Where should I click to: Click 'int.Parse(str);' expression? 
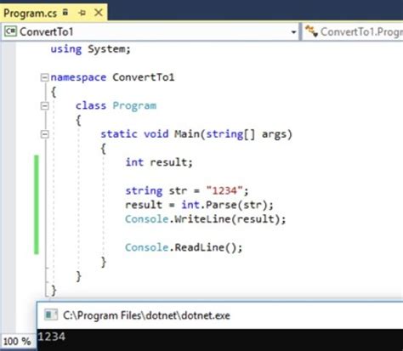227,205
